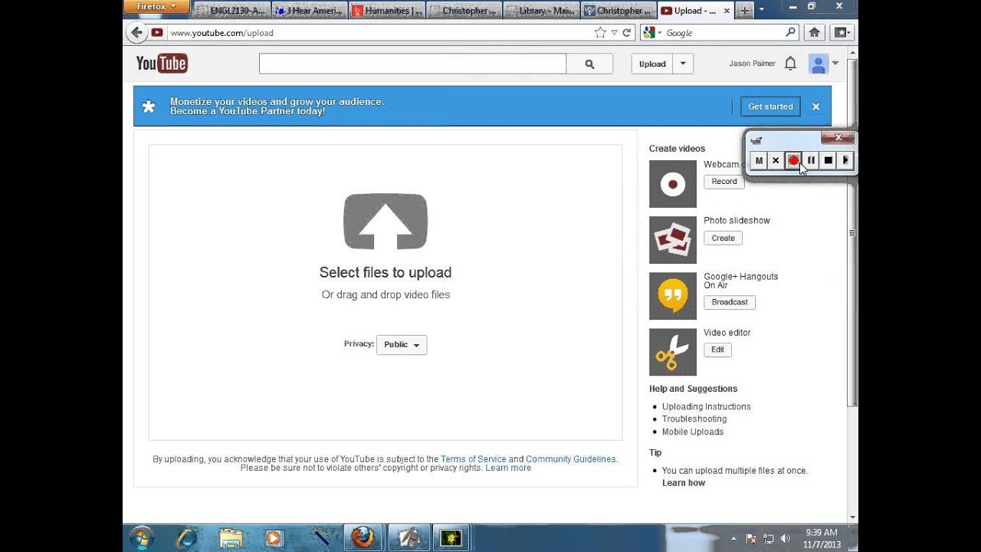Click the bookmarks menu icon in the toolbar
Screen dimensions: 981x552
point(842,32)
